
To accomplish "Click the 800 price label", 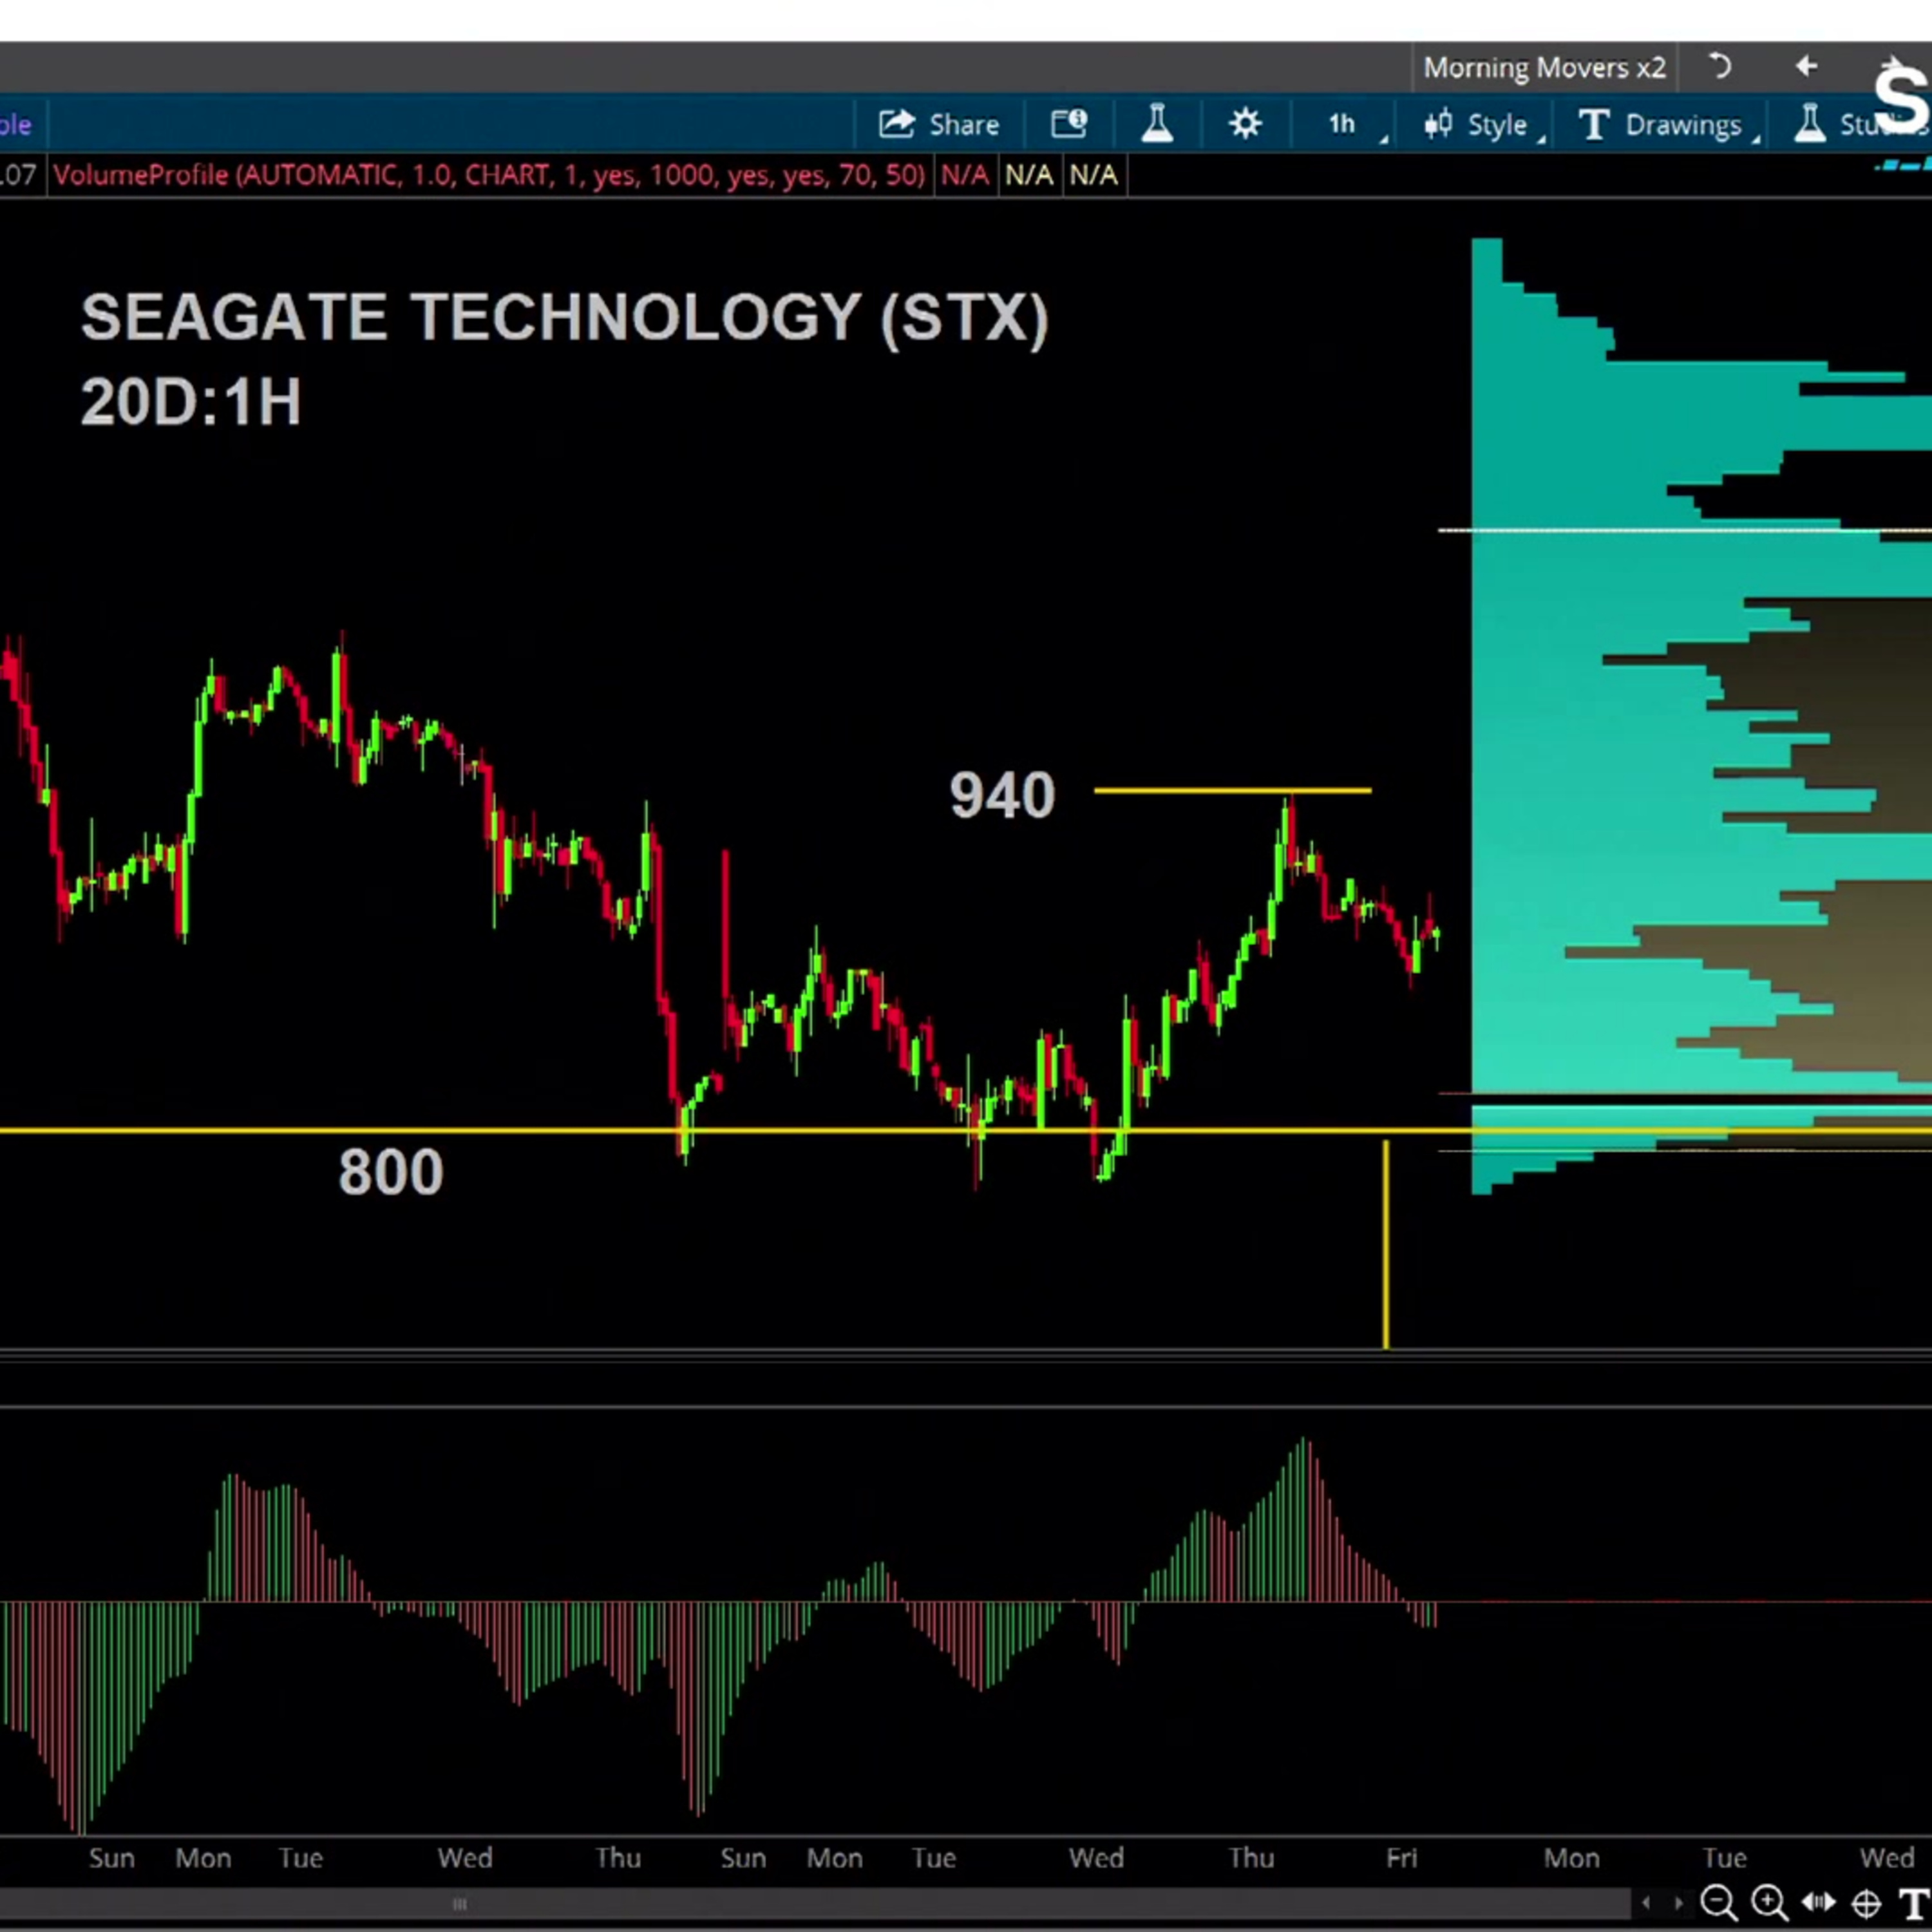I will pos(391,1172).
